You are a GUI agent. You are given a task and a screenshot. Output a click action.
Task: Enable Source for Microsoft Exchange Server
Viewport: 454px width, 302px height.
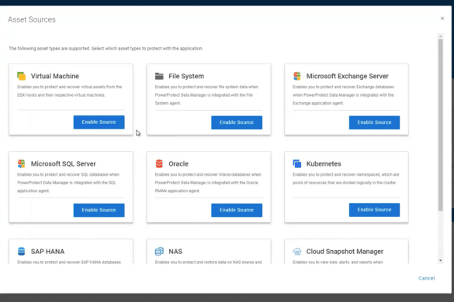[374, 122]
